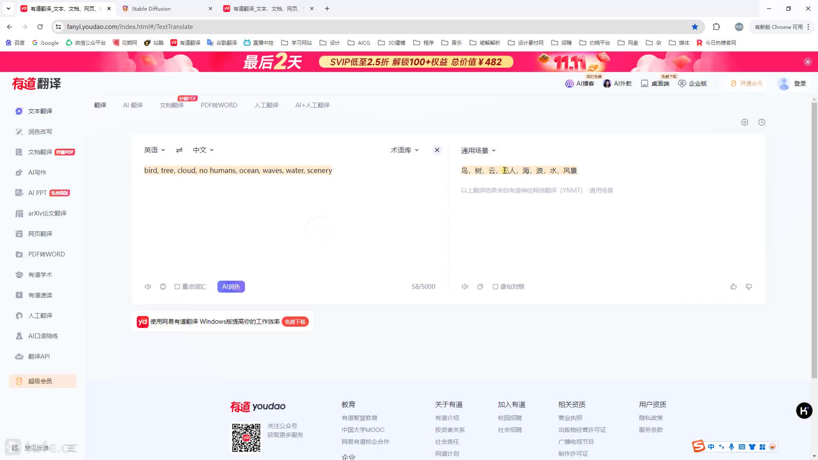Close the red 11.11 promotion banner
Screen dimensions: 818x460
point(808,62)
